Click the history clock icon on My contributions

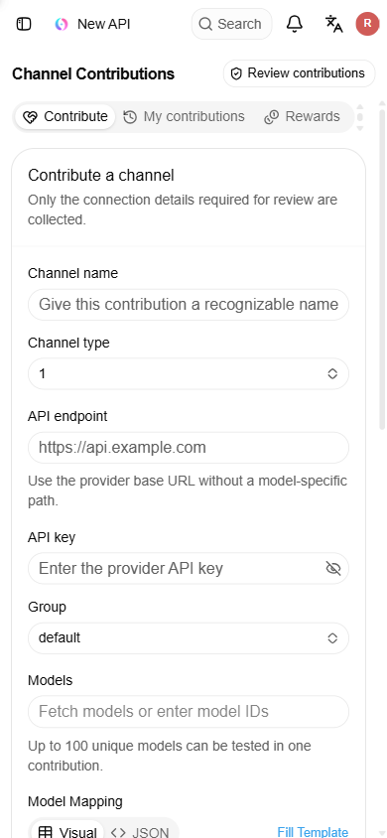[x=130, y=117]
